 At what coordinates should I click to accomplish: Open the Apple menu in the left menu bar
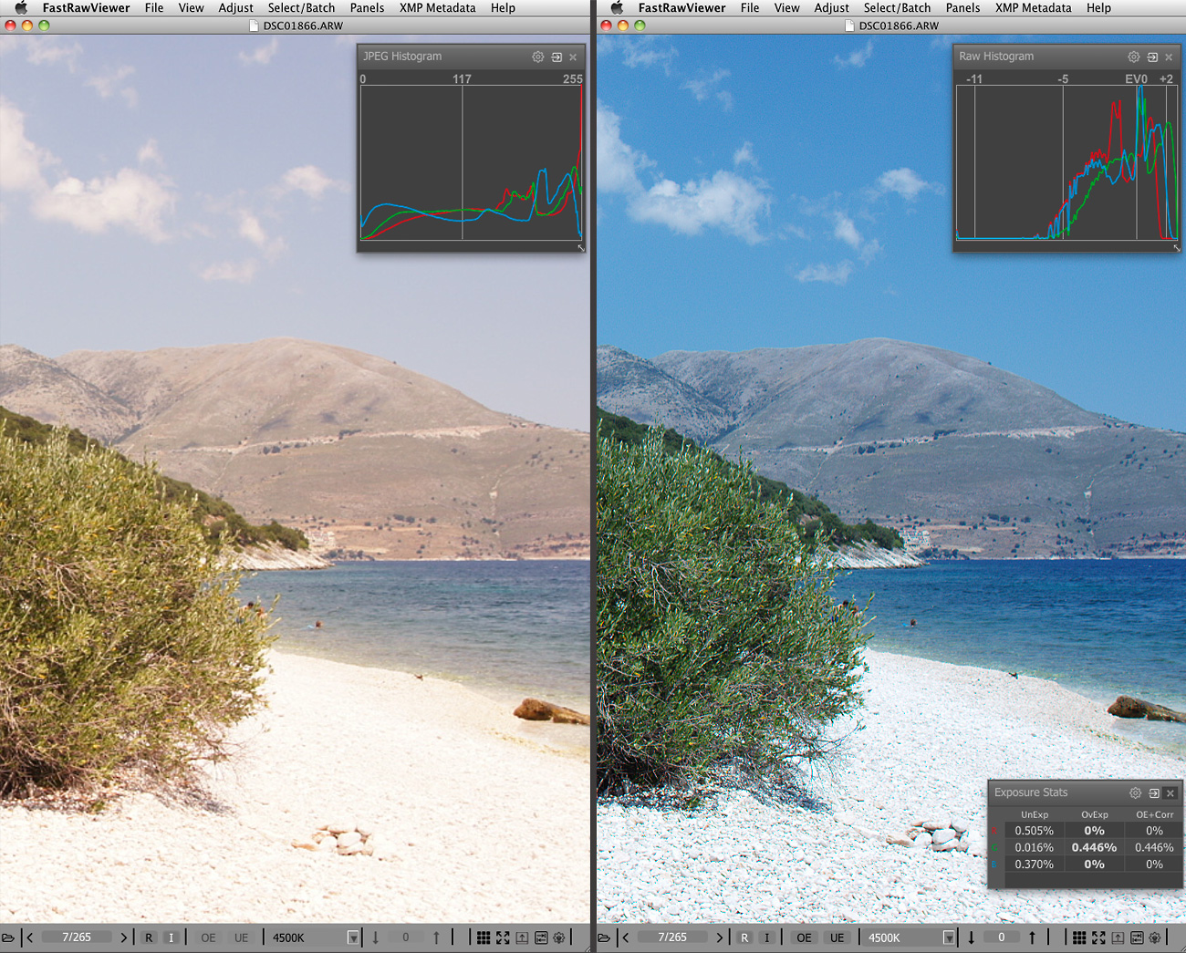pyautogui.click(x=21, y=7)
